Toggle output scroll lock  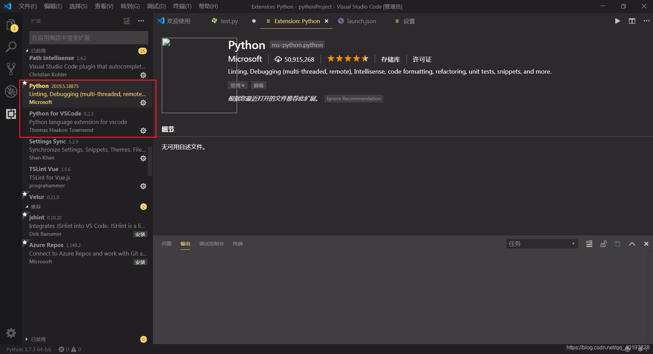pos(603,244)
